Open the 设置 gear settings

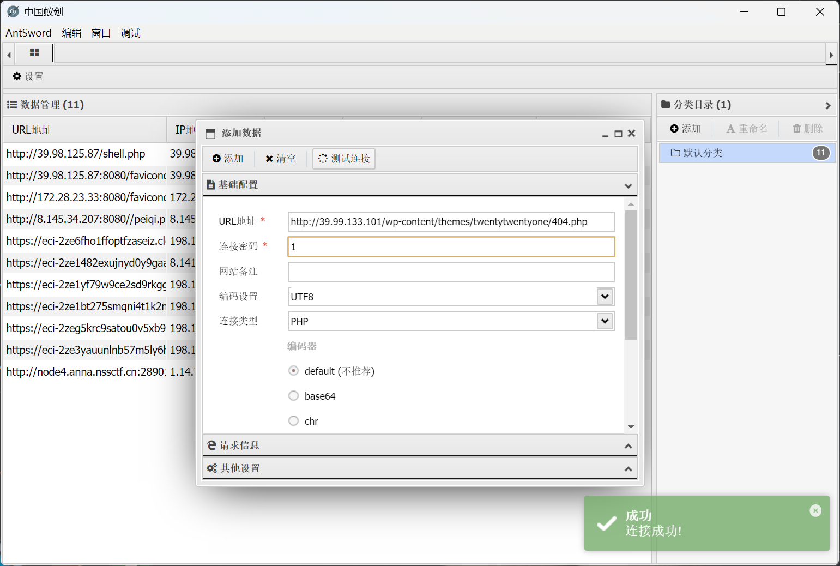[x=28, y=76]
